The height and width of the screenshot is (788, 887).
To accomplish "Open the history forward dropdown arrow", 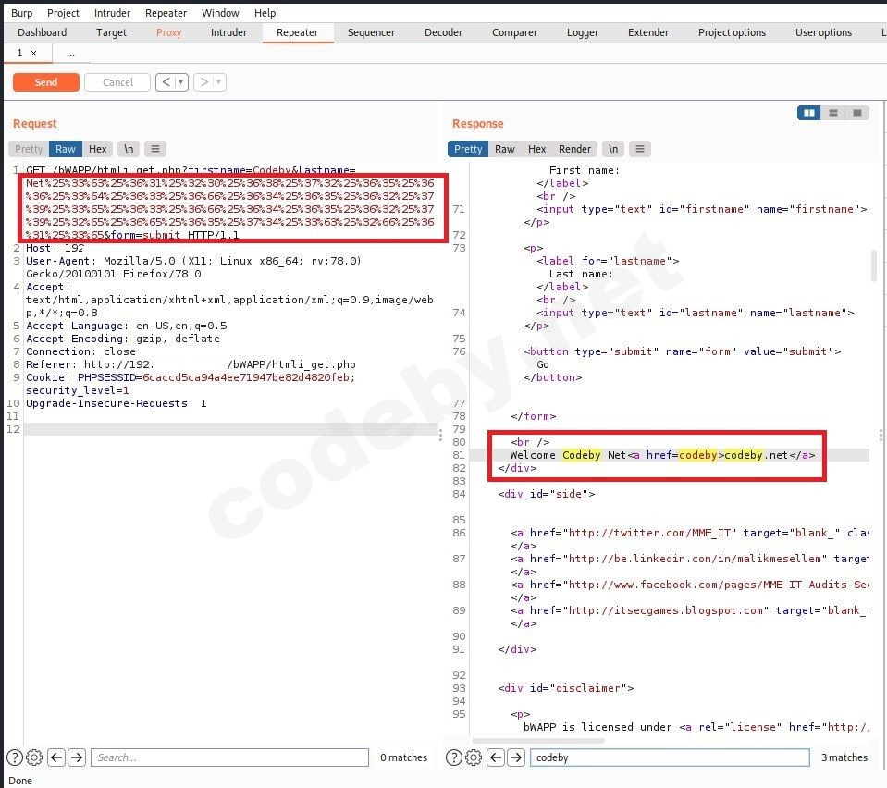I will (218, 82).
